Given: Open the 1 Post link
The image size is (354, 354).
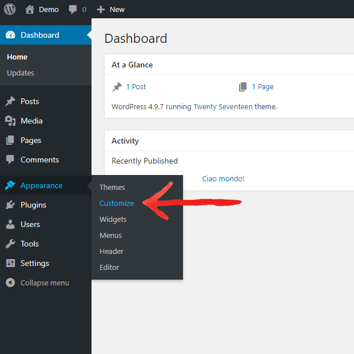Looking at the screenshot, I should tap(136, 87).
